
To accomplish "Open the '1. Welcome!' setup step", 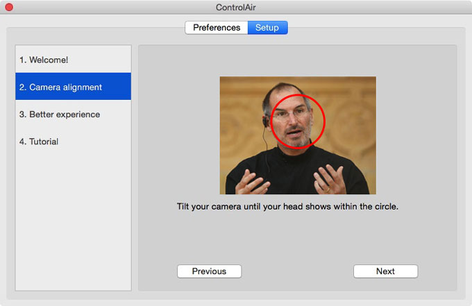I will 73,60.
